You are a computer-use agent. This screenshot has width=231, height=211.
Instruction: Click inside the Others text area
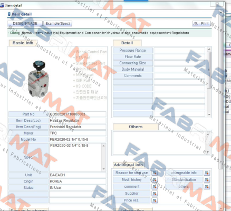[159, 143]
